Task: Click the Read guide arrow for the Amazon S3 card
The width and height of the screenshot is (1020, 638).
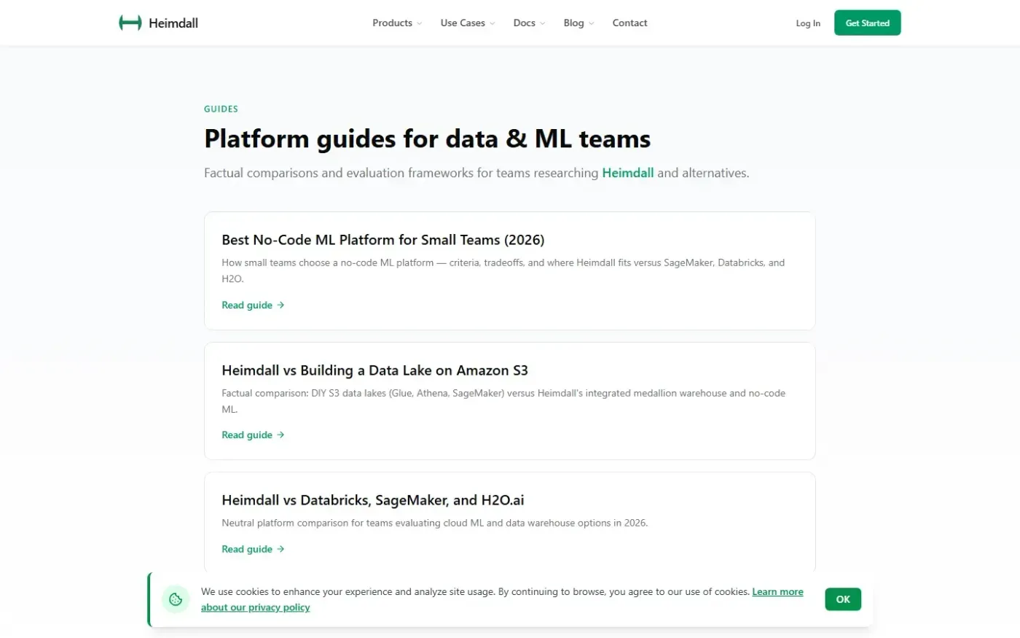Action: [280, 435]
